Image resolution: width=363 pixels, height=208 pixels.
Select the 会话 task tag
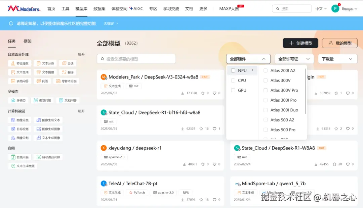tap(68, 63)
